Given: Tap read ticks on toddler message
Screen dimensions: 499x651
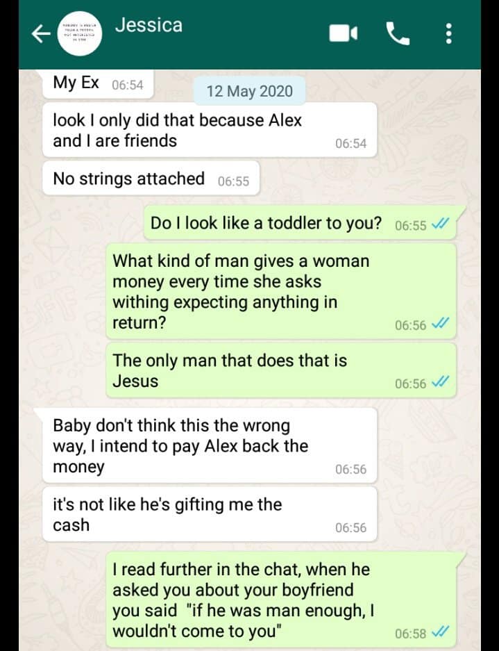Looking at the screenshot, I should point(440,224).
